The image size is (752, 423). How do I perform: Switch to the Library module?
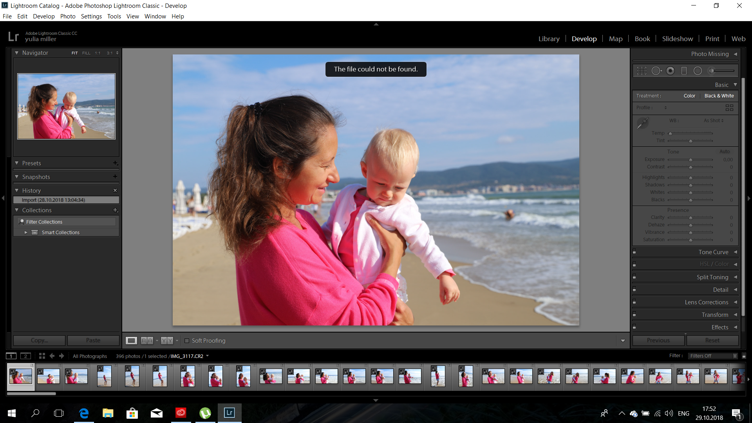549,38
